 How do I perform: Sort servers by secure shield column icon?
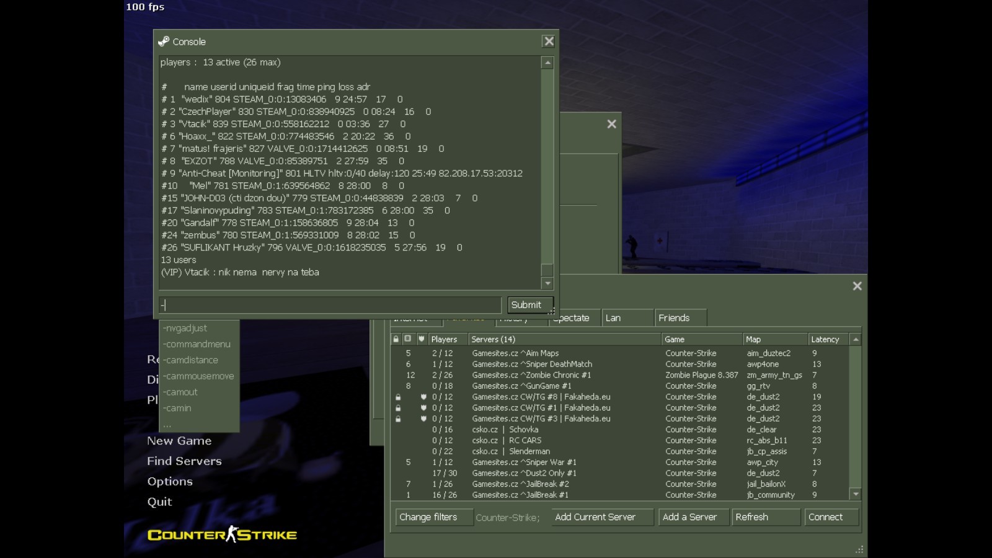click(422, 339)
